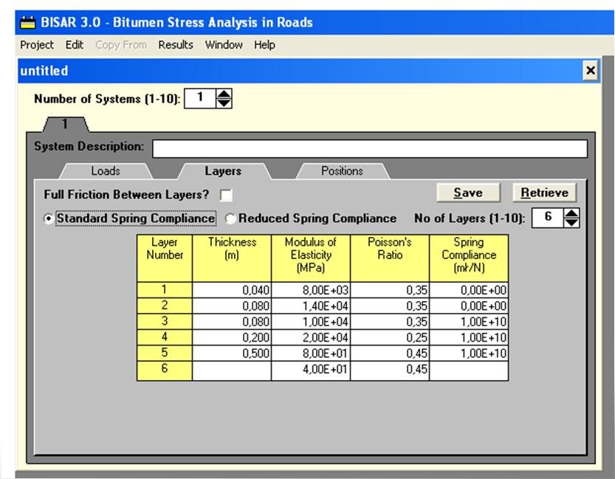The width and height of the screenshot is (615, 479).
Task: Click the Save button
Action: click(x=468, y=193)
